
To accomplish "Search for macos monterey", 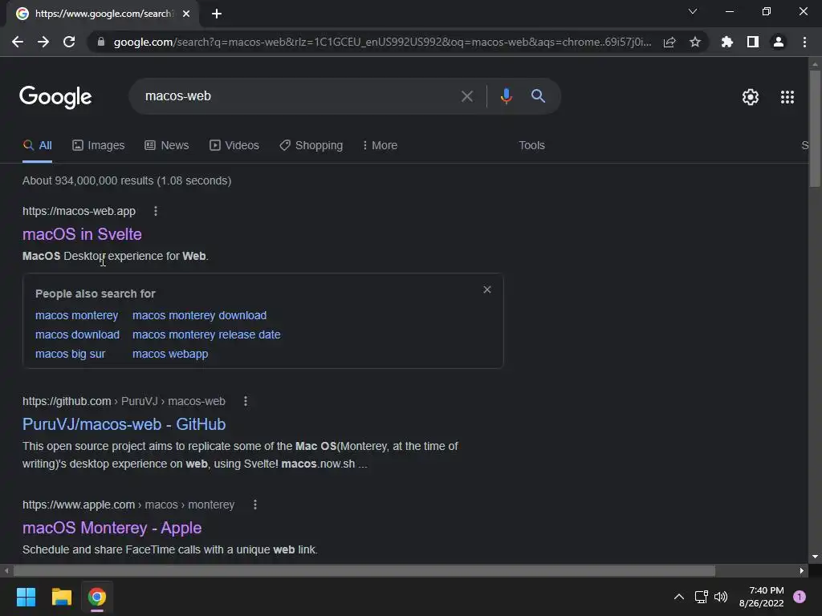I will click(76, 315).
